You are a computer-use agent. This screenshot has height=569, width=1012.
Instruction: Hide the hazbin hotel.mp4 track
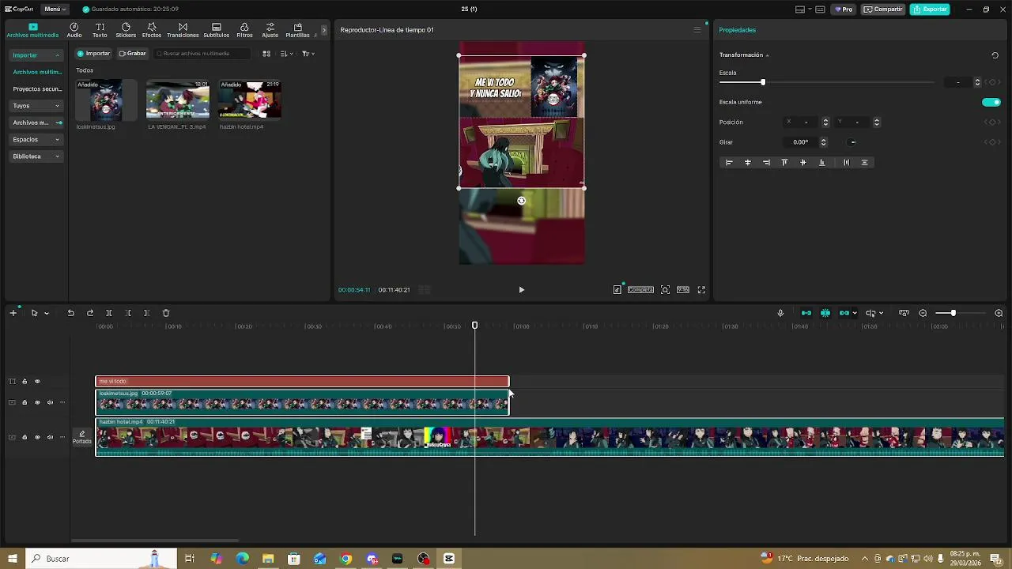37,437
